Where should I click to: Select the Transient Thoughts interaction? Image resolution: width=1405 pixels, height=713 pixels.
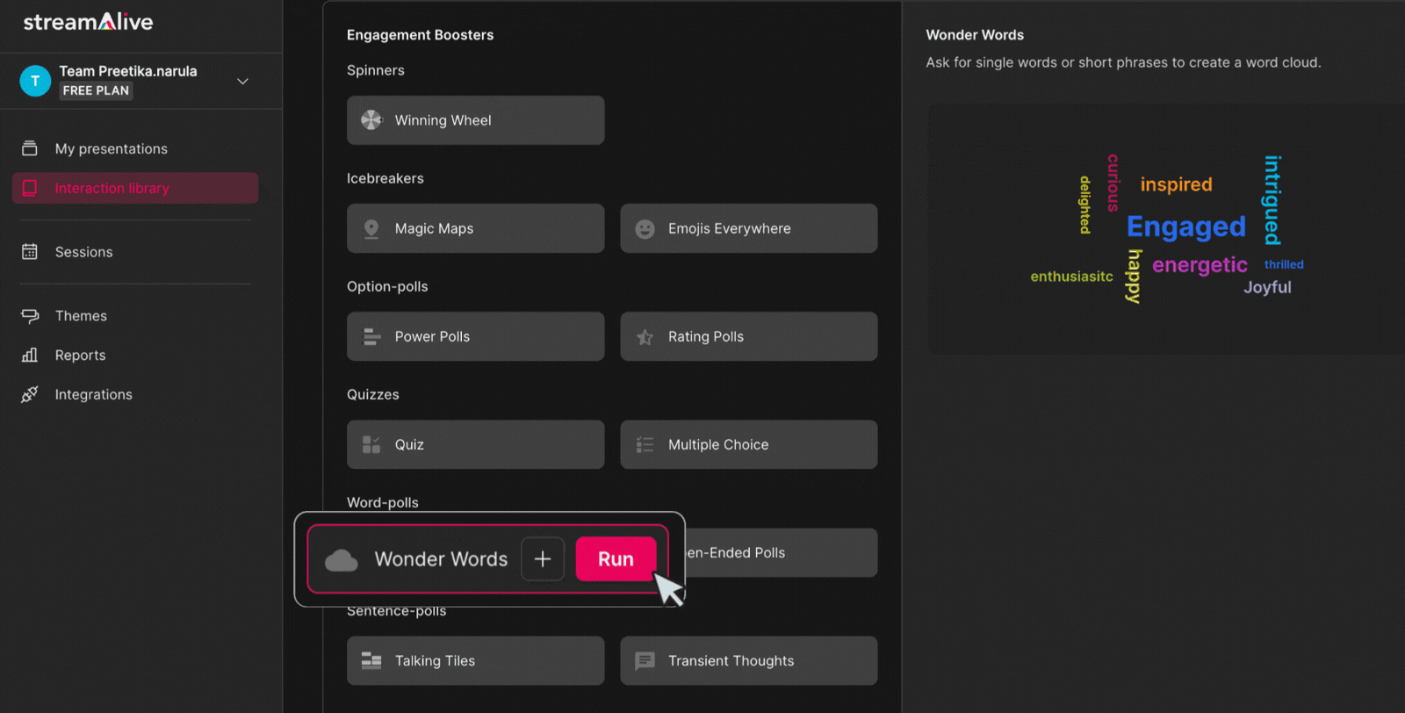[x=748, y=660]
